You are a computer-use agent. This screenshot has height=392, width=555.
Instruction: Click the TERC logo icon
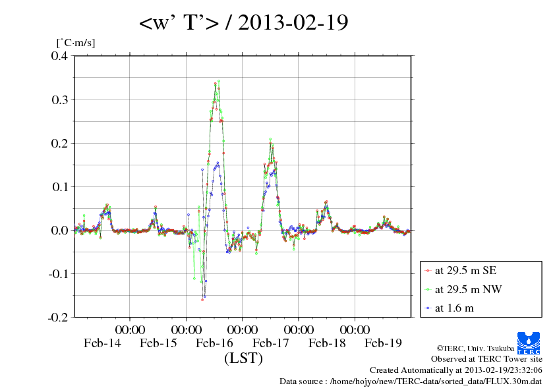(529, 343)
